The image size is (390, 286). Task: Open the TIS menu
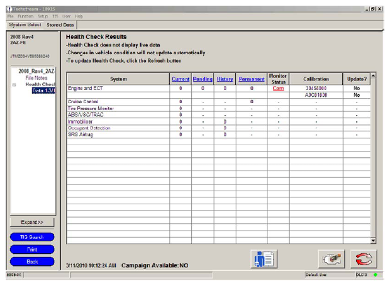coord(55,16)
